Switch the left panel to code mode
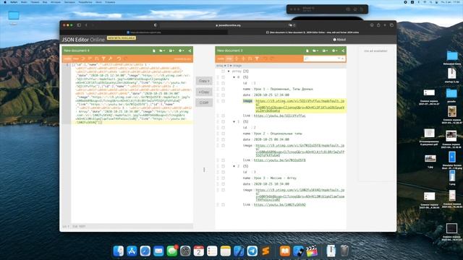The width and height of the screenshot is (463, 260). click(67, 58)
